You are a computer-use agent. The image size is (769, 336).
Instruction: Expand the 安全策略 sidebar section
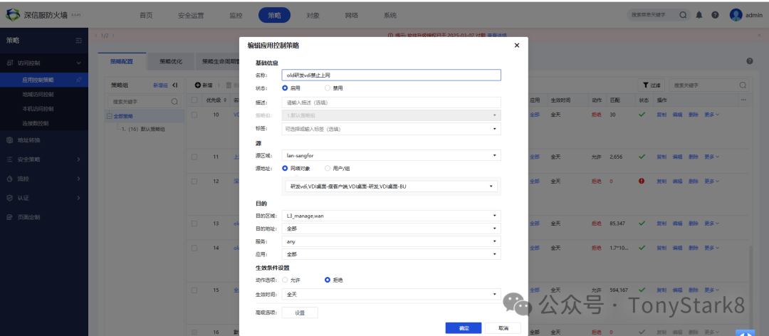(x=78, y=159)
